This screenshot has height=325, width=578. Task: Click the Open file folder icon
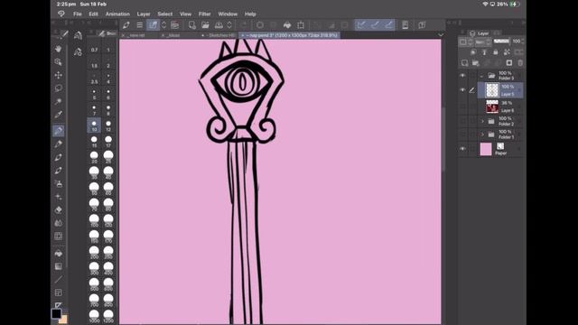[x=205, y=25]
